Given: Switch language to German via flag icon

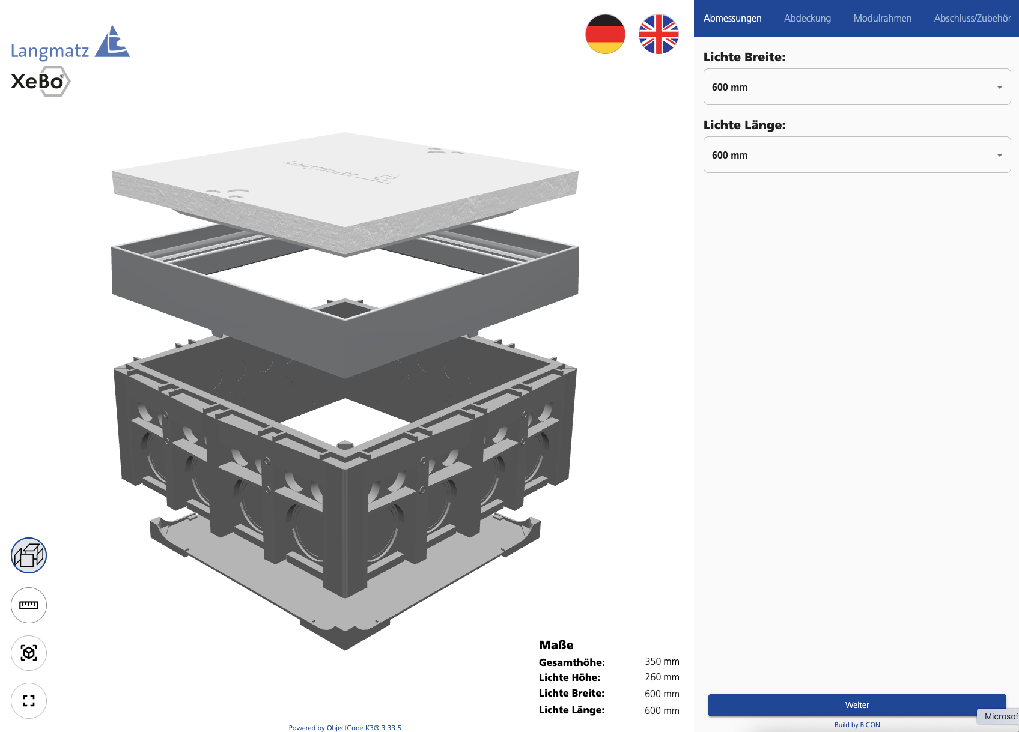Looking at the screenshot, I should click(605, 34).
